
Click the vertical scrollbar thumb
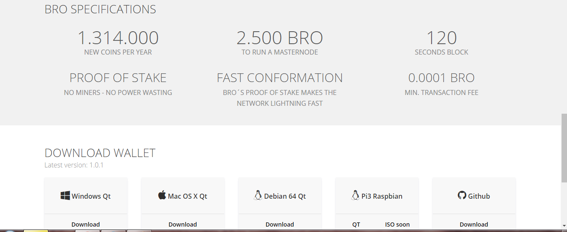564,148
